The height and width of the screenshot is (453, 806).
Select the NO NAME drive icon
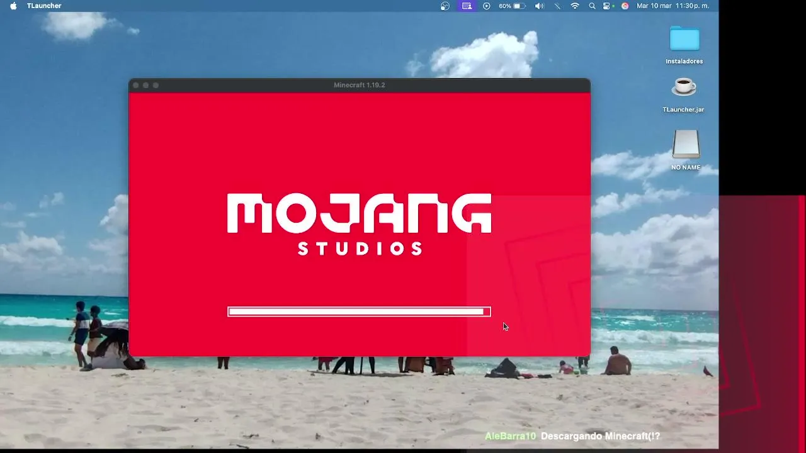click(686, 150)
